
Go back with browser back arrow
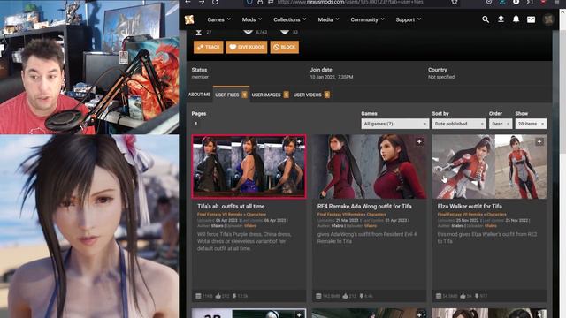[x=187, y=2]
